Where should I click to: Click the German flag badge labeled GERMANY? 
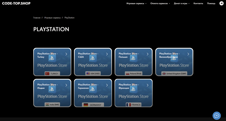pyautogui.click(x=93, y=105)
